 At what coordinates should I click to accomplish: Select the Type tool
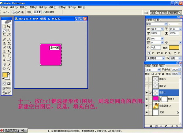click(x=9, y=56)
